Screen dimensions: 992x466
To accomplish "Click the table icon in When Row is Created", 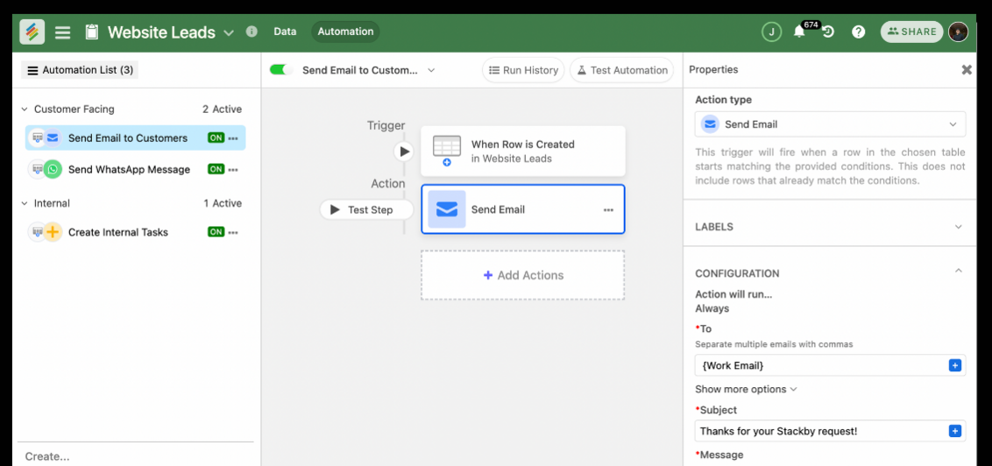I will tap(447, 151).
